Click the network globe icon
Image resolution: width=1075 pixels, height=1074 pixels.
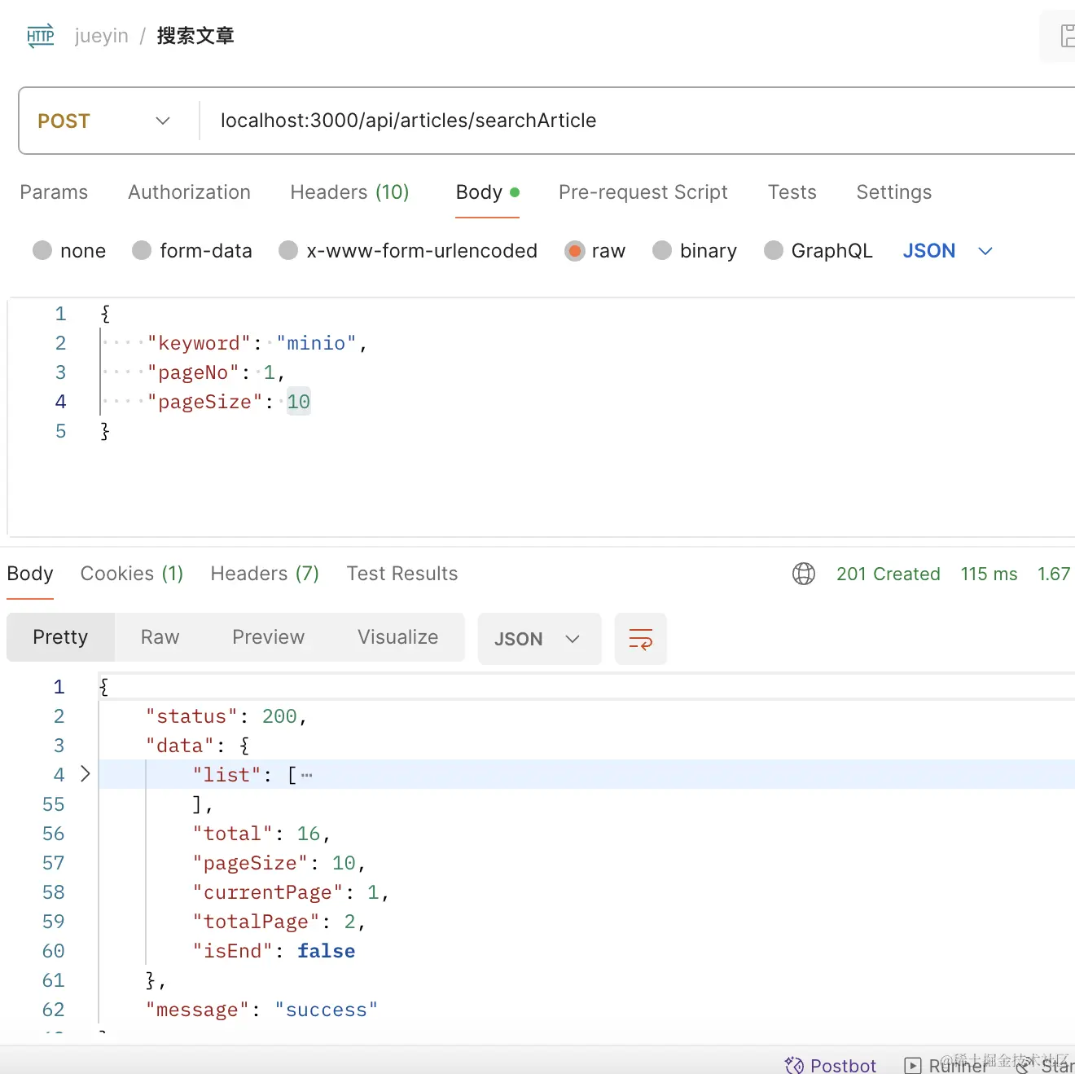[804, 574]
